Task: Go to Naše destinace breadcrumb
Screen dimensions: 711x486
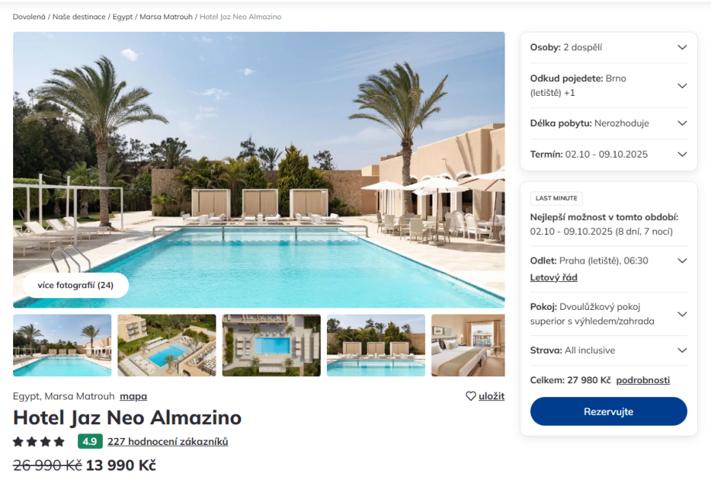Action: point(79,17)
